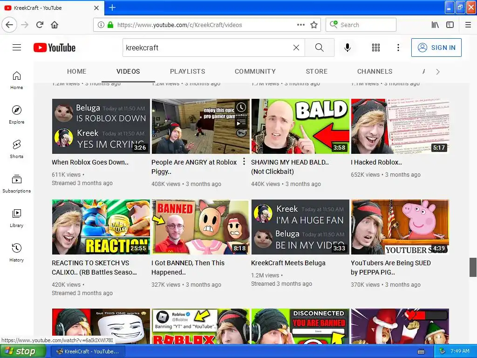Open 'SHAVING MY HEAD BALD..' video title
Screen dimensions: 477x358
(x=290, y=167)
